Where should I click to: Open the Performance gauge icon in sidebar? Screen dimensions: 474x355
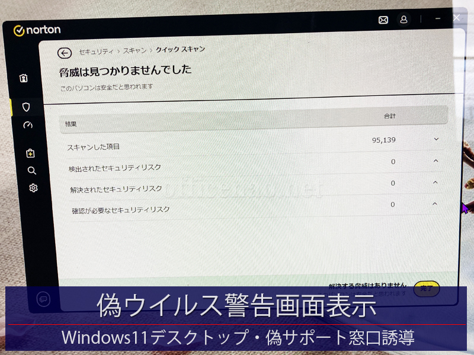pyautogui.click(x=28, y=125)
